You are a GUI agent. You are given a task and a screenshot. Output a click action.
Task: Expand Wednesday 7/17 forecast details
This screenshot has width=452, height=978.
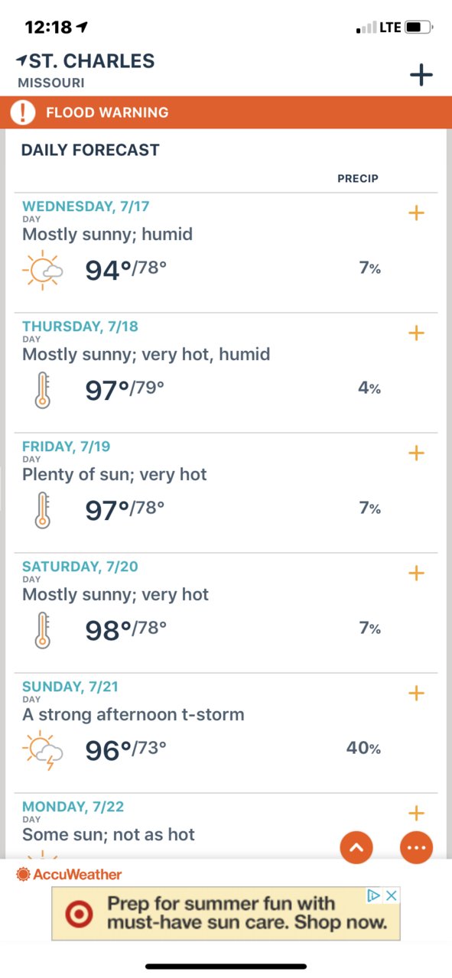416,213
